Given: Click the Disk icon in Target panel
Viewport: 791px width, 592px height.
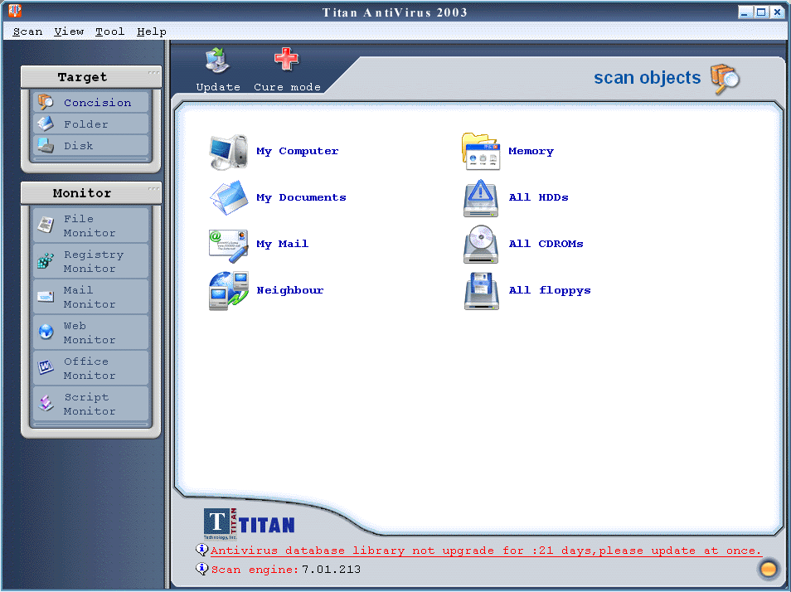Looking at the screenshot, I should [46, 145].
